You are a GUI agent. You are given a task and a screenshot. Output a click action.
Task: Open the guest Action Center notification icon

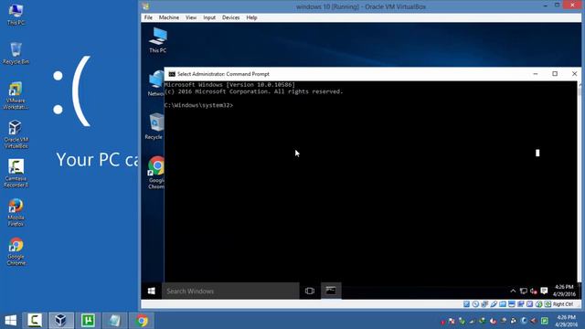pyautogui.click(x=544, y=291)
